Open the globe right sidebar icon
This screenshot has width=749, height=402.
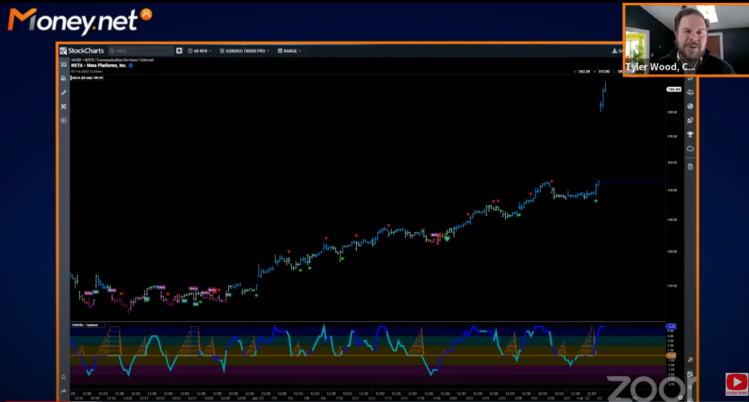click(690, 106)
